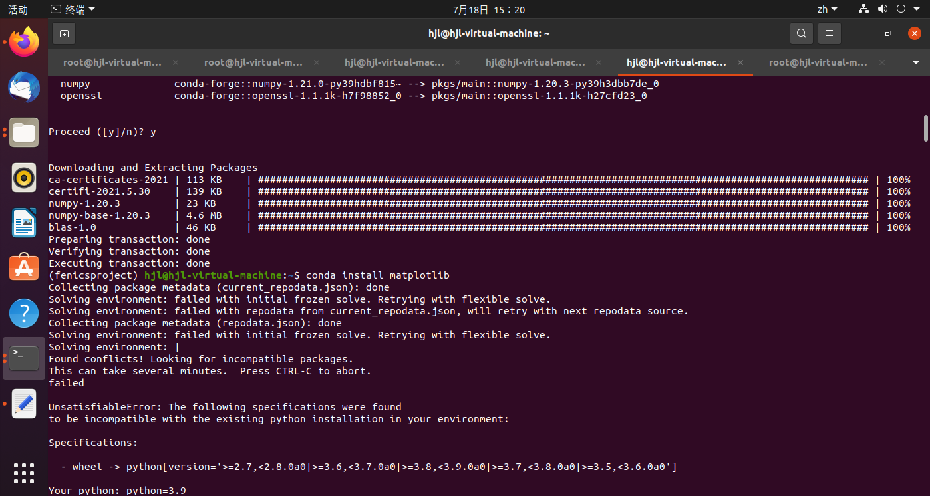Viewport: 930px width, 496px height.
Task: Open the terminal hamburger menu
Action: pyautogui.click(x=829, y=33)
